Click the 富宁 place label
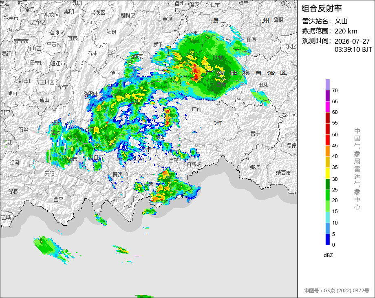375x298 pixels. coord(255,133)
